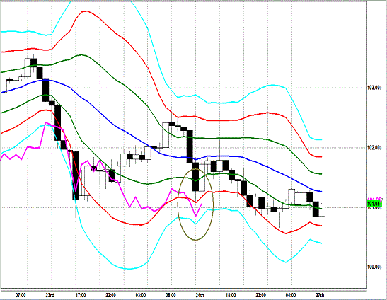Click the green 101.05 current price tag
Image resolution: width=387 pixels, height=300 pixels.
pos(374,204)
